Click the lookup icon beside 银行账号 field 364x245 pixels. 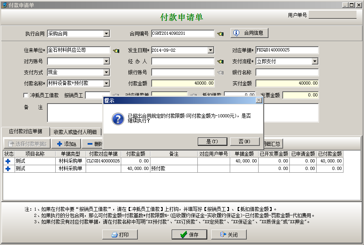(x=220, y=73)
